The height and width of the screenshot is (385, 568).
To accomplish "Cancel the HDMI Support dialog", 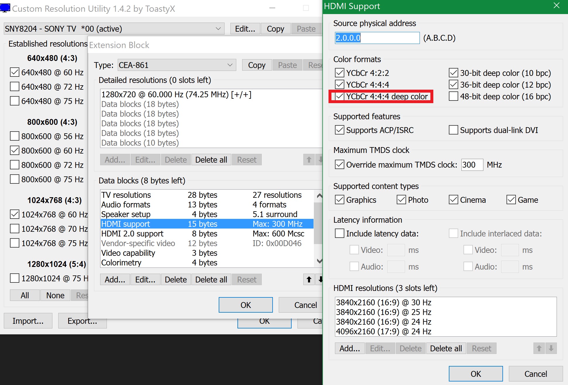I will [x=536, y=374].
